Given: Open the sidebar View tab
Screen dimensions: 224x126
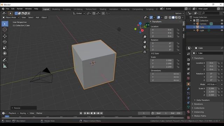Looking at the screenshot, I should [x=183, y=36].
